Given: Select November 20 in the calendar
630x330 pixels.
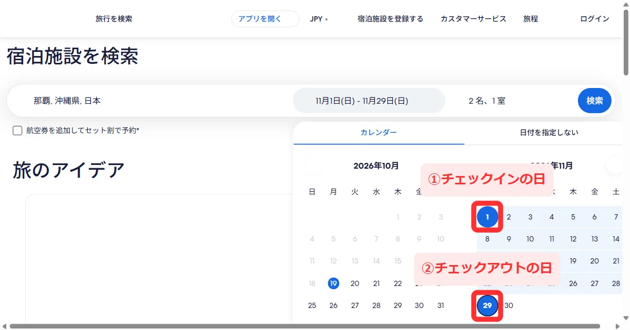Looking at the screenshot, I should click(595, 261).
